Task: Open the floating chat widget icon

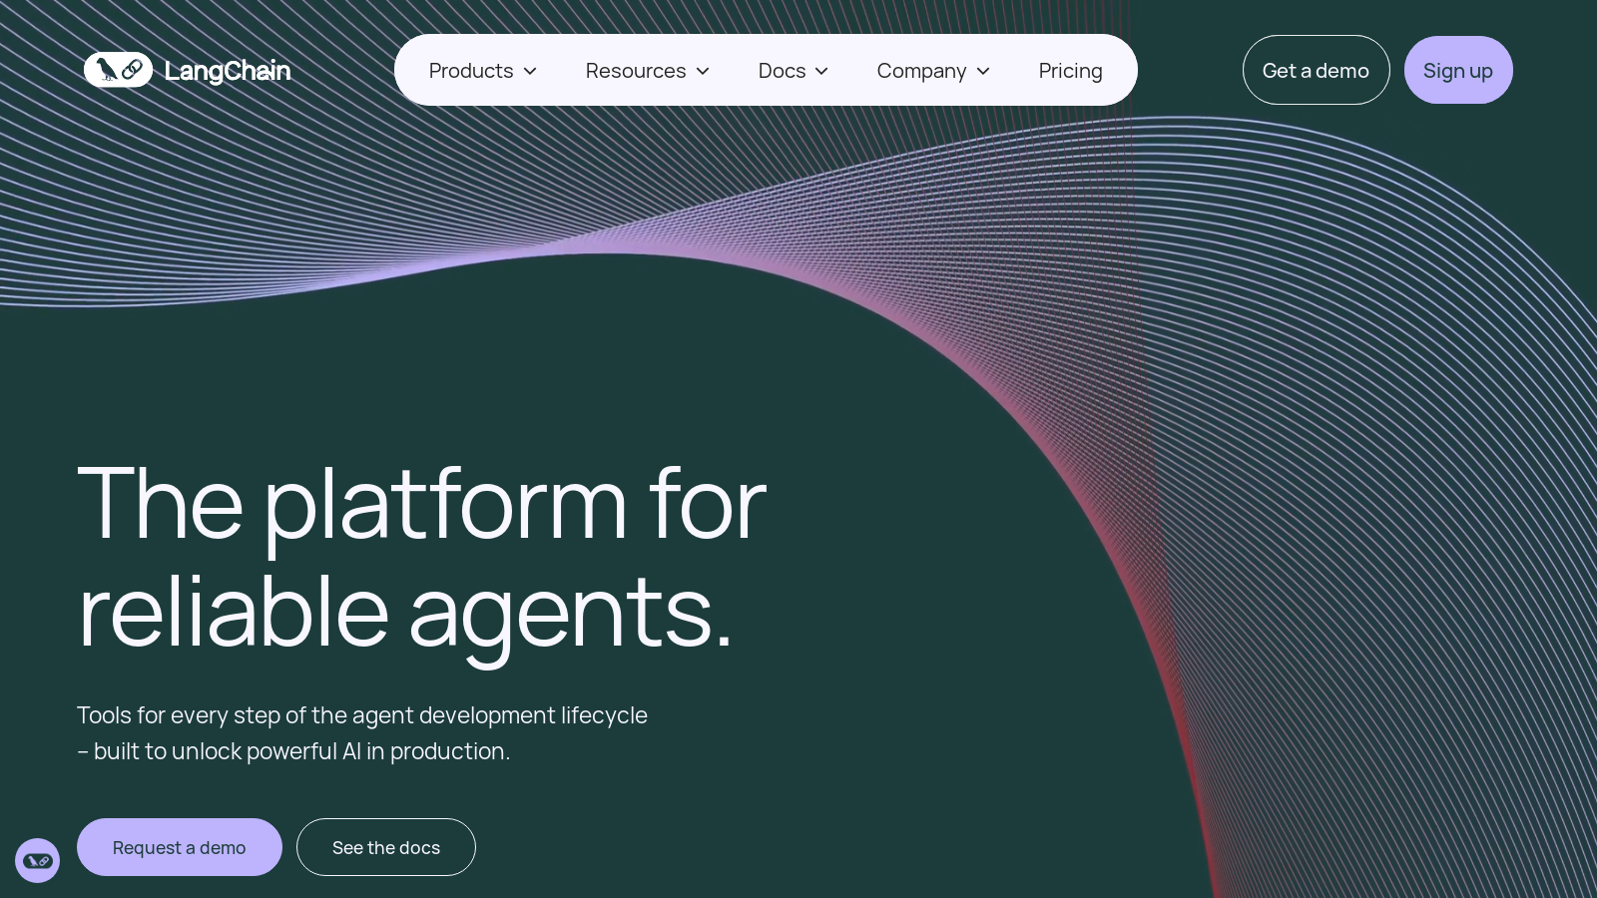Action: pyautogui.click(x=37, y=860)
